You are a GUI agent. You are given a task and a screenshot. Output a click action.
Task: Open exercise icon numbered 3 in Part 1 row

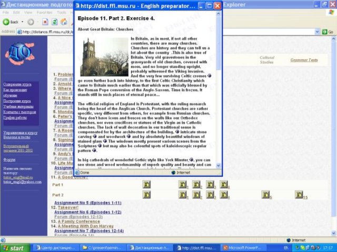coord(210,184)
